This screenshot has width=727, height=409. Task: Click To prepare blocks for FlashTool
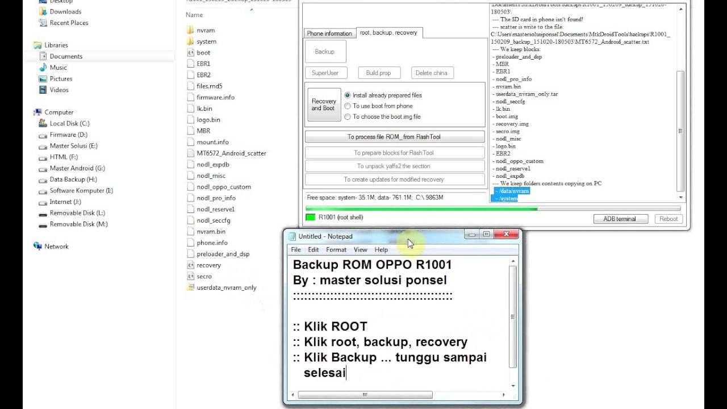click(x=395, y=153)
